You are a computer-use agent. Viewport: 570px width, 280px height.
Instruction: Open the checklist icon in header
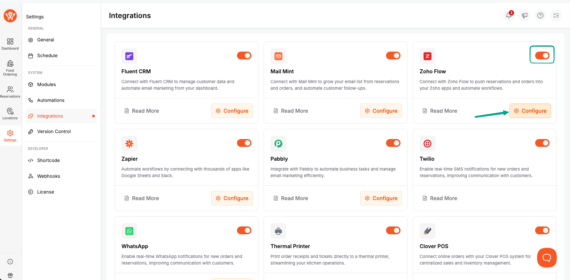click(x=556, y=15)
